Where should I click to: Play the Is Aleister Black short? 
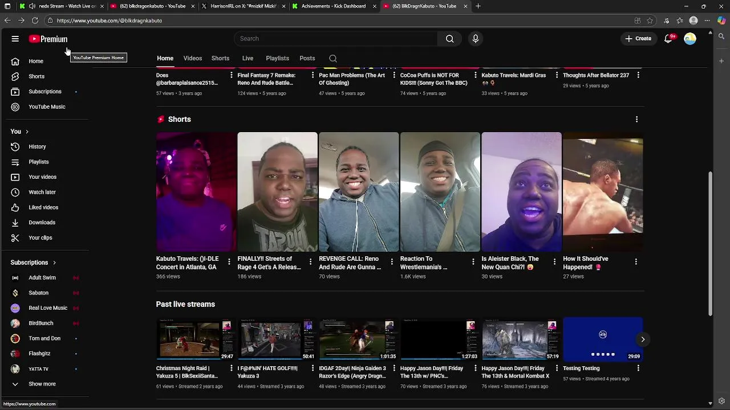click(x=521, y=192)
